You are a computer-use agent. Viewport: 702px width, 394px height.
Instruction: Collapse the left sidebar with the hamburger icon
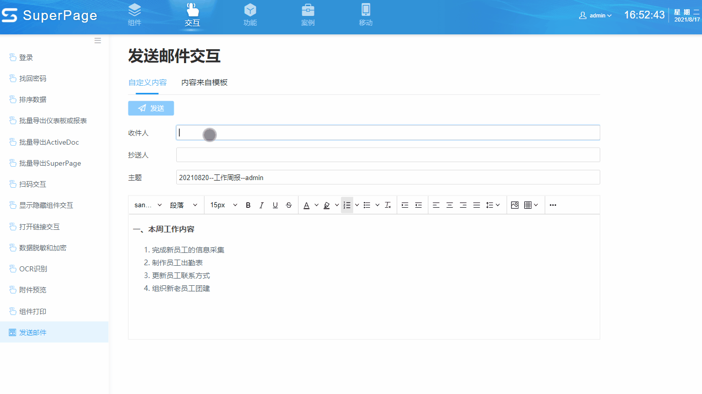tap(98, 41)
